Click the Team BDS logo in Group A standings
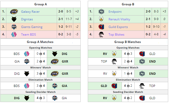 pos(14,34)
